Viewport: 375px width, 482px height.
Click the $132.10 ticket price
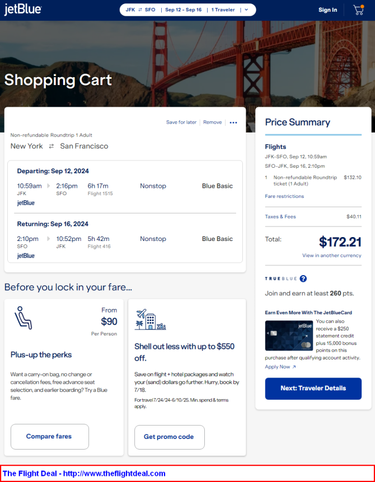pyautogui.click(x=353, y=178)
